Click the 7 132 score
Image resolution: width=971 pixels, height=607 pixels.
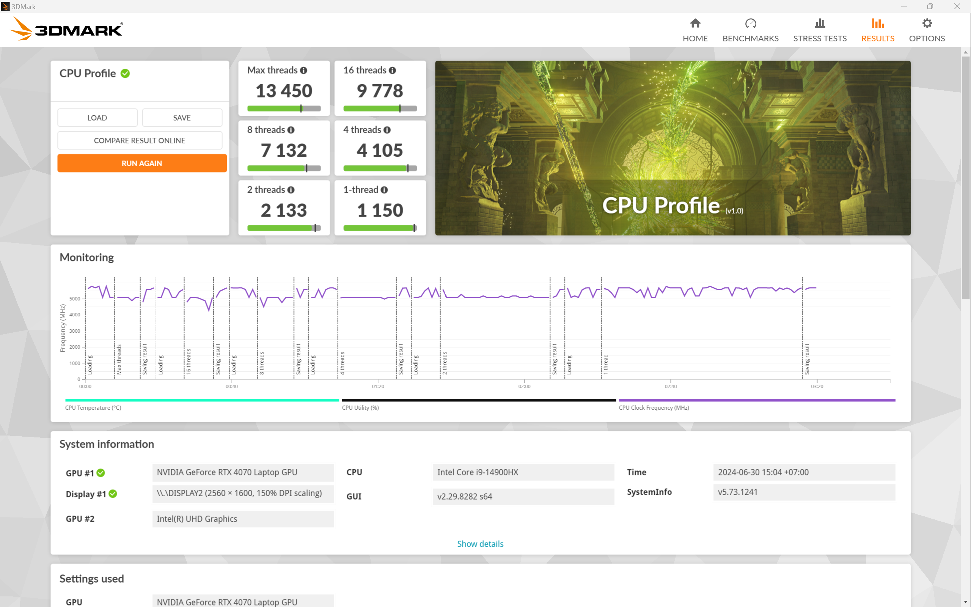284,151
